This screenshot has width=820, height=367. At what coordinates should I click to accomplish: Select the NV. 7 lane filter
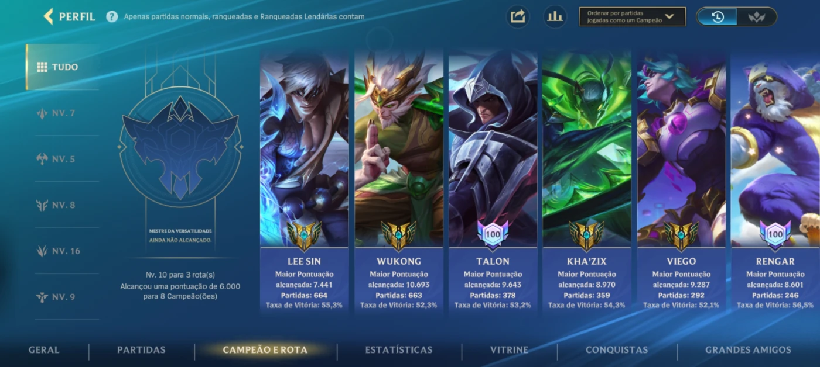click(x=62, y=113)
